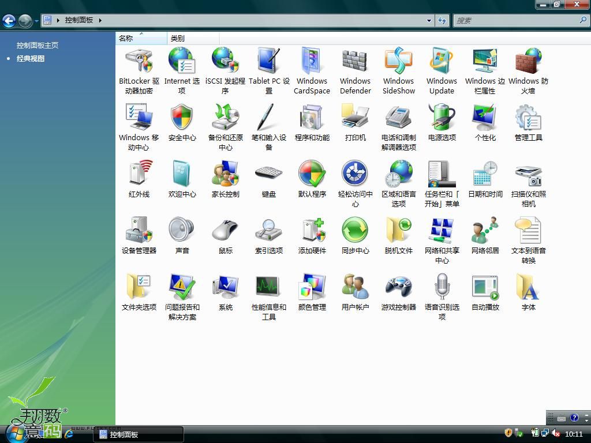Open 默认程序 icon
This screenshot has width=591, height=443.
[312, 173]
